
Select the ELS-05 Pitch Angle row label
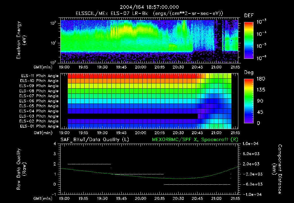click(x=39, y=106)
